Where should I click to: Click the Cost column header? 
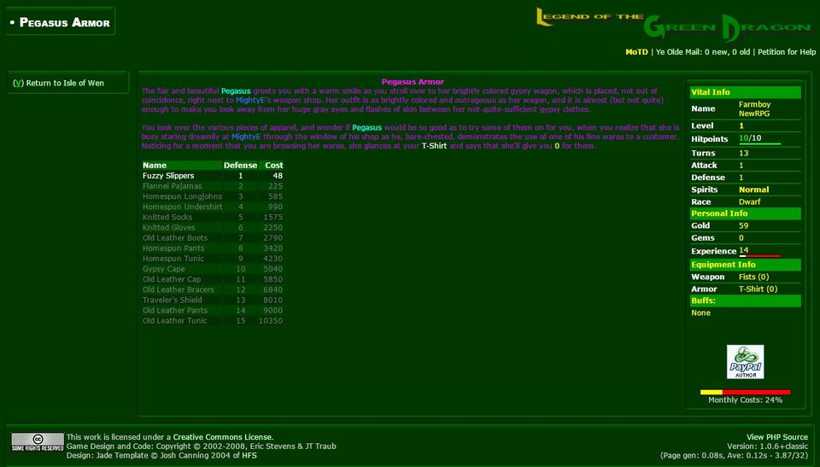click(x=273, y=165)
